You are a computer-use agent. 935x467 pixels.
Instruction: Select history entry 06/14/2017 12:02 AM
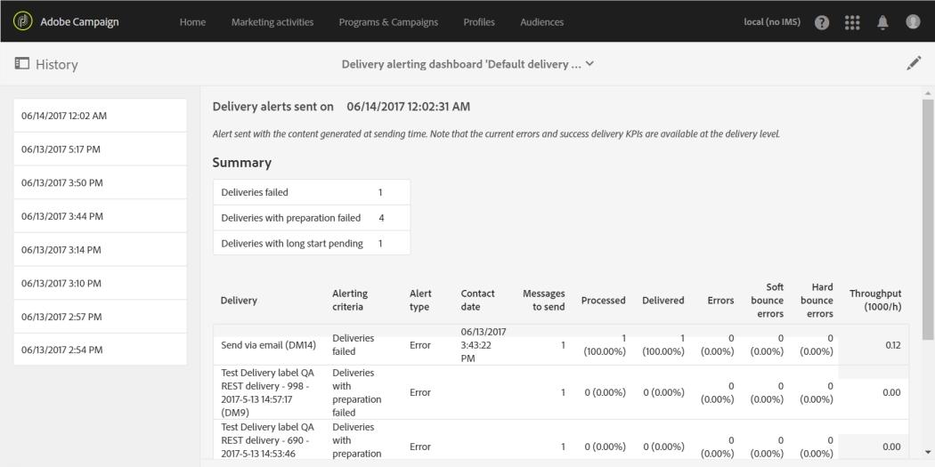point(100,116)
